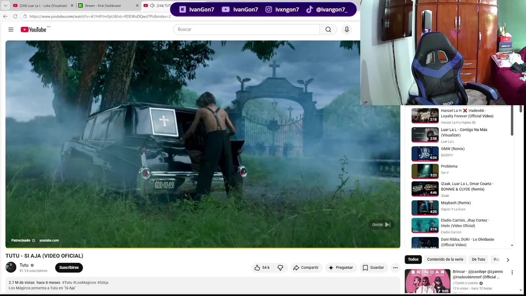Click the Patrocinado info icon

pyautogui.click(x=34, y=240)
